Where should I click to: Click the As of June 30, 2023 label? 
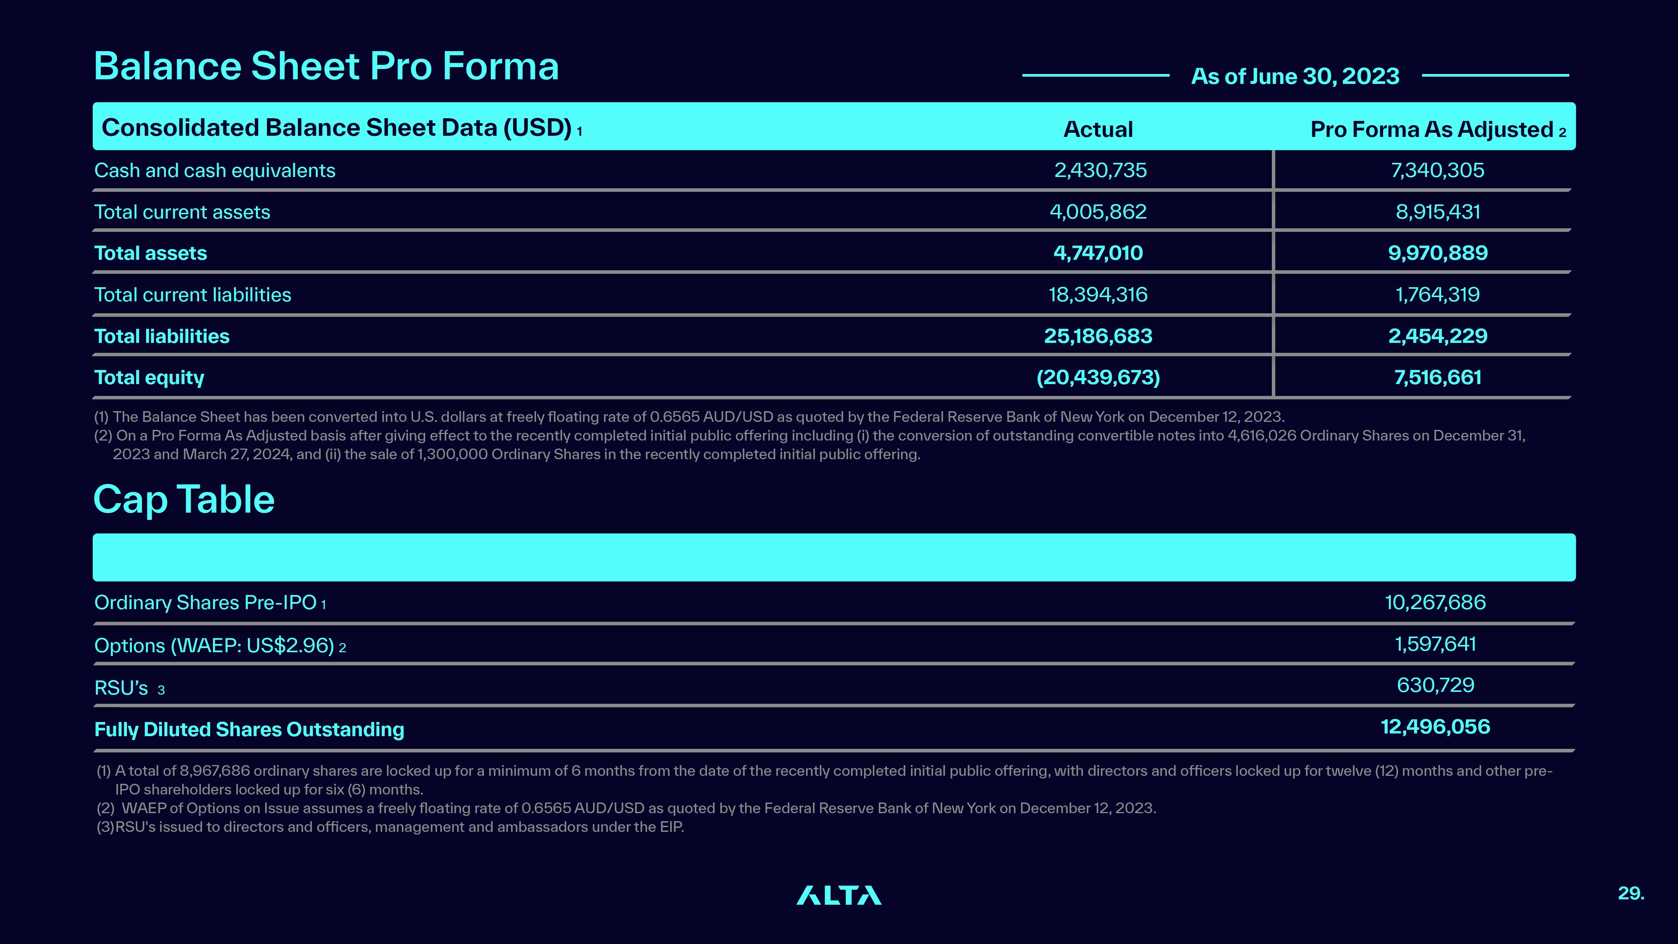pyautogui.click(x=1295, y=76)
